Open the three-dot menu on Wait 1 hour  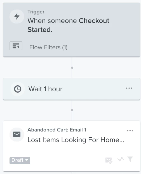pyautogui.click(x=129, y=88)
